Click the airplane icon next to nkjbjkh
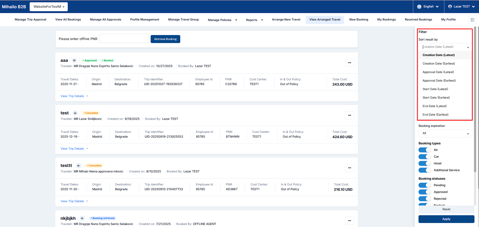Screen dimensions: 479x227 (82, 218)
